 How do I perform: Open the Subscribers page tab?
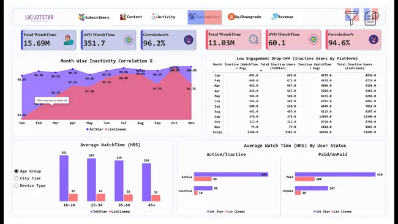(94, 17)
